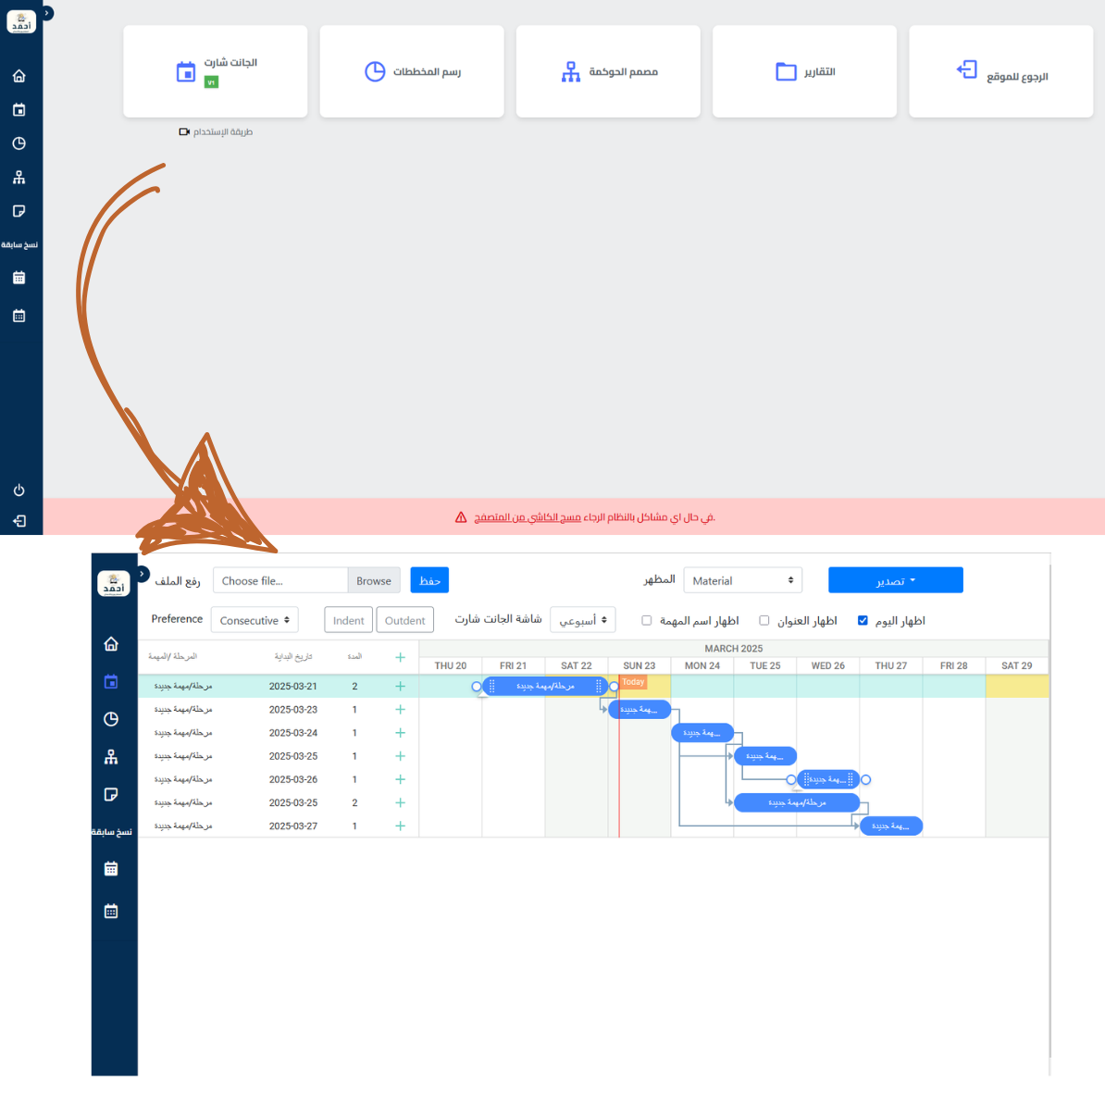Click the plus icon in Gantt column header

(x=400, y=657)
